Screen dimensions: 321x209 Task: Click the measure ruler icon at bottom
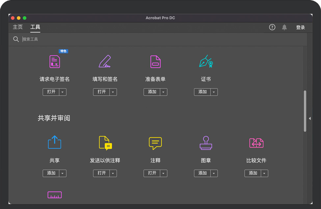pos(55,195)
